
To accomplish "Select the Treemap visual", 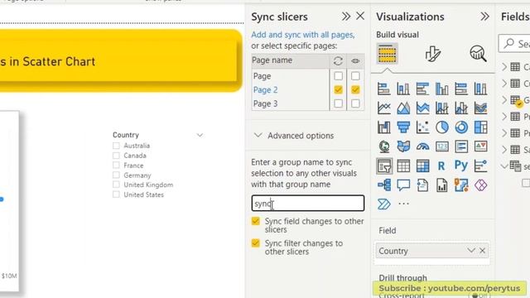I will pos(480,127).
